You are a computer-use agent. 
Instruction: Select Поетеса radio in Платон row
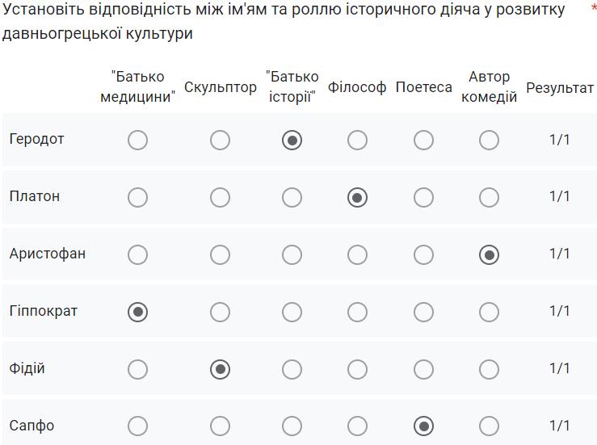click(423, 198)
